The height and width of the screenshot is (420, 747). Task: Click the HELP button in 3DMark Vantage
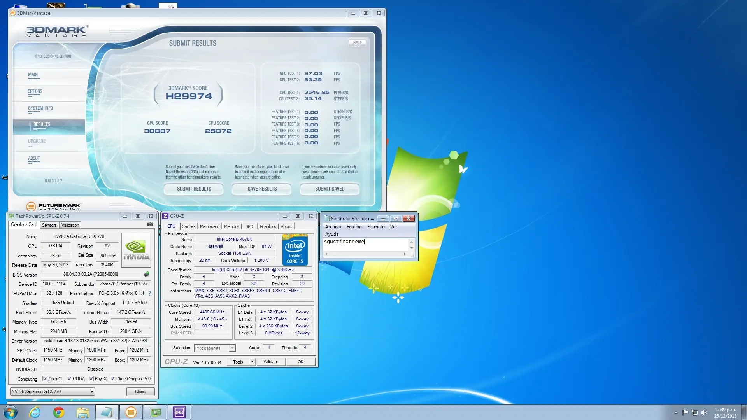[x=357, y=43]
